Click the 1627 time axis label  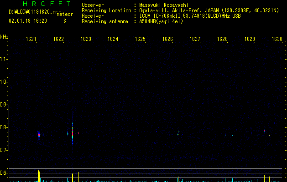click(x=195, y=39)
